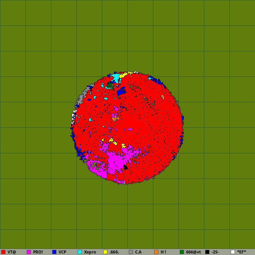Viewport: 255px width, 255px height.
Task: Click the red VT@ legend color swatch
Action: (x=3, y=252)
